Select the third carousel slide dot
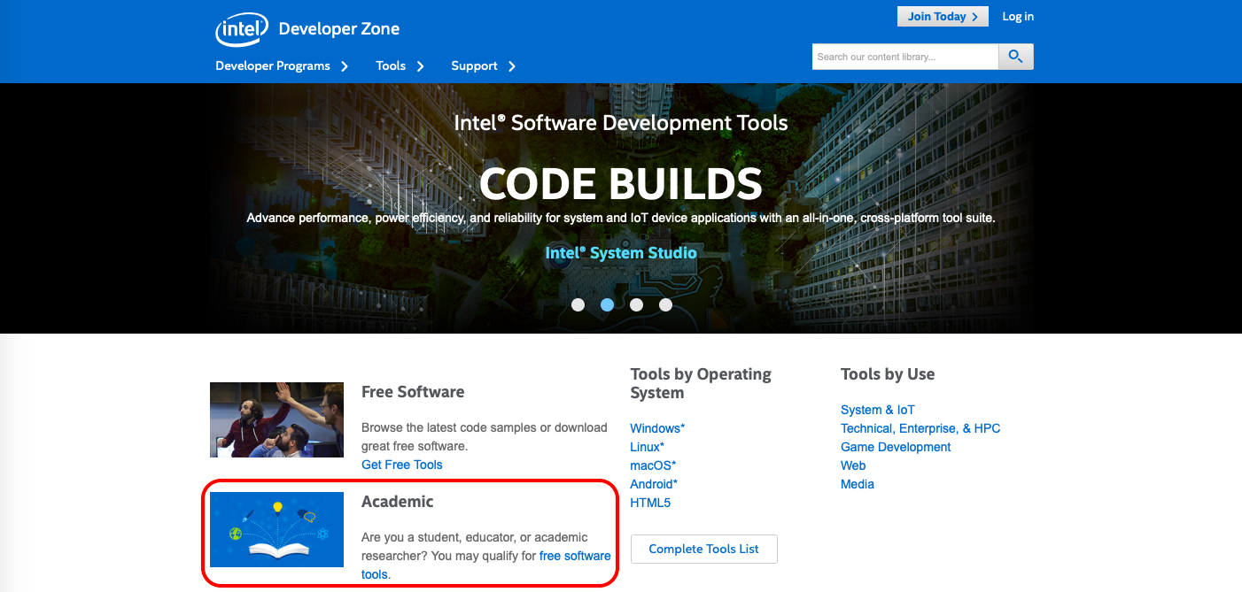 pyautogui.click(x=636, y=304)
